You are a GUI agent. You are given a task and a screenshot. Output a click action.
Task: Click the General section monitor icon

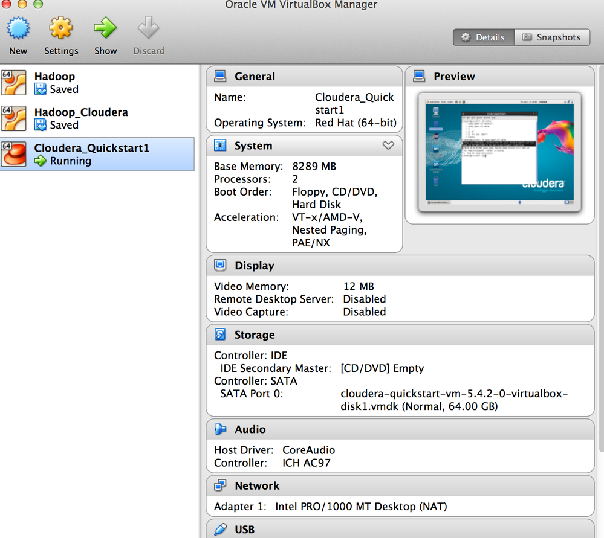221,76
